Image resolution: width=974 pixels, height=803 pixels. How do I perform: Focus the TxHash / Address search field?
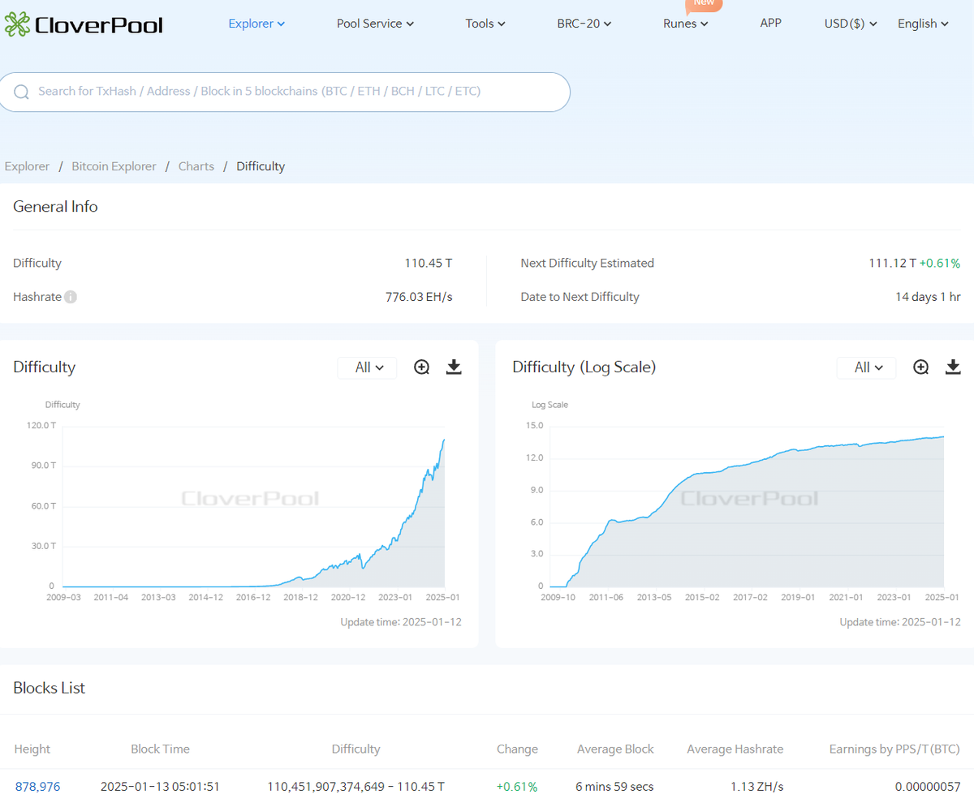292,92
